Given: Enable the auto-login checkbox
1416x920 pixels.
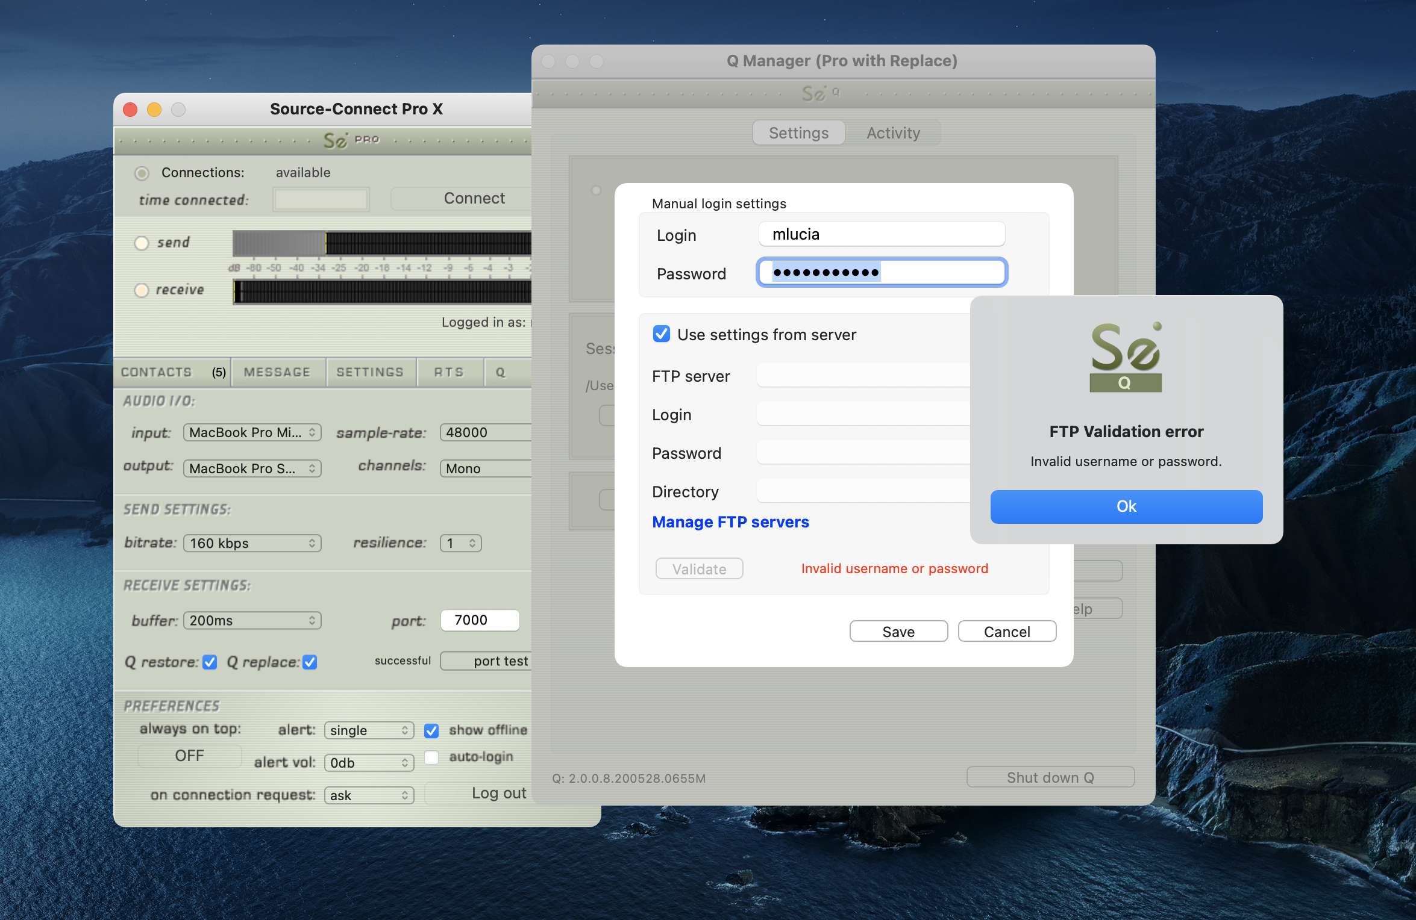Looking at the screenshot, I should pyautogui.click(x=431, y=757).
